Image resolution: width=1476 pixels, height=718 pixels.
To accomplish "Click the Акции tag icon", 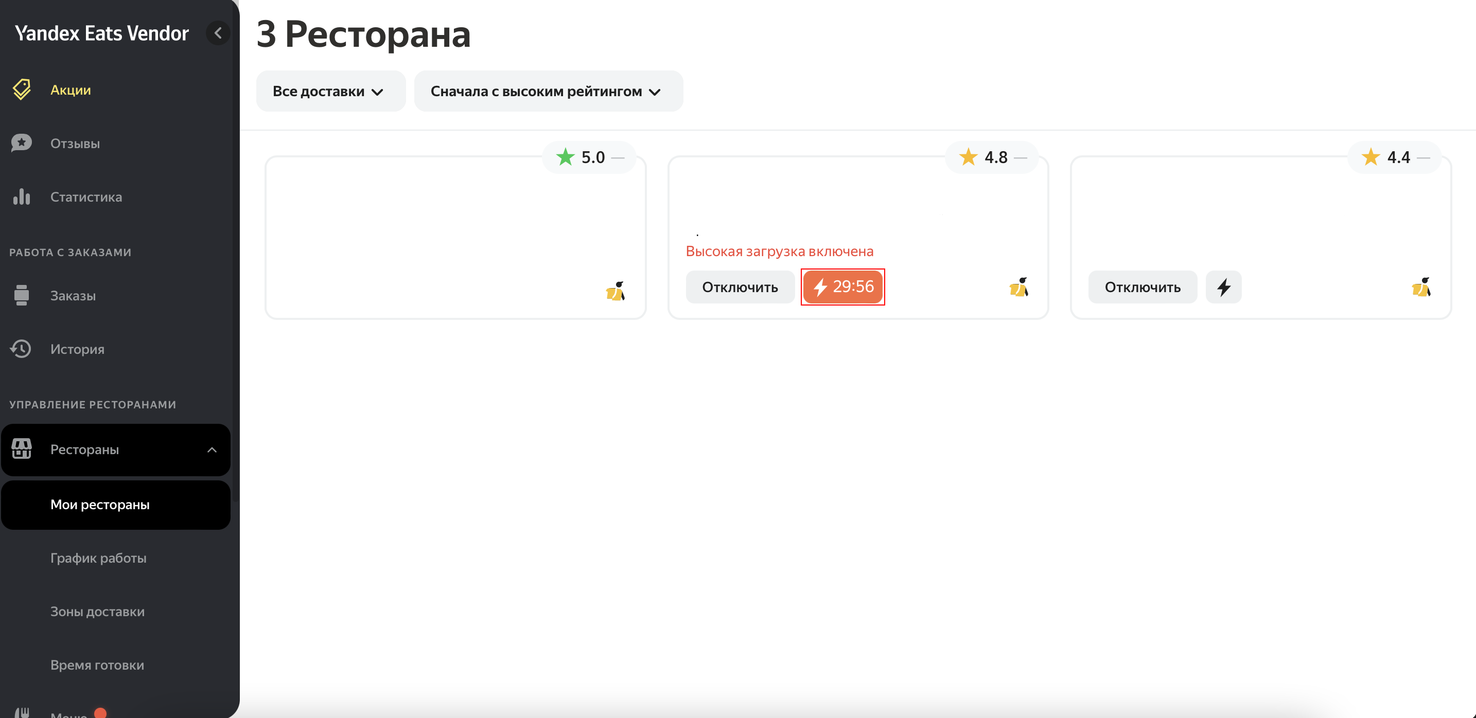I will [x=22, y=89].
